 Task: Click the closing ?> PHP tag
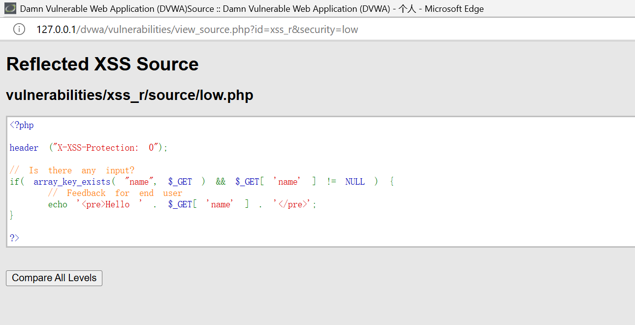(14, 238)
